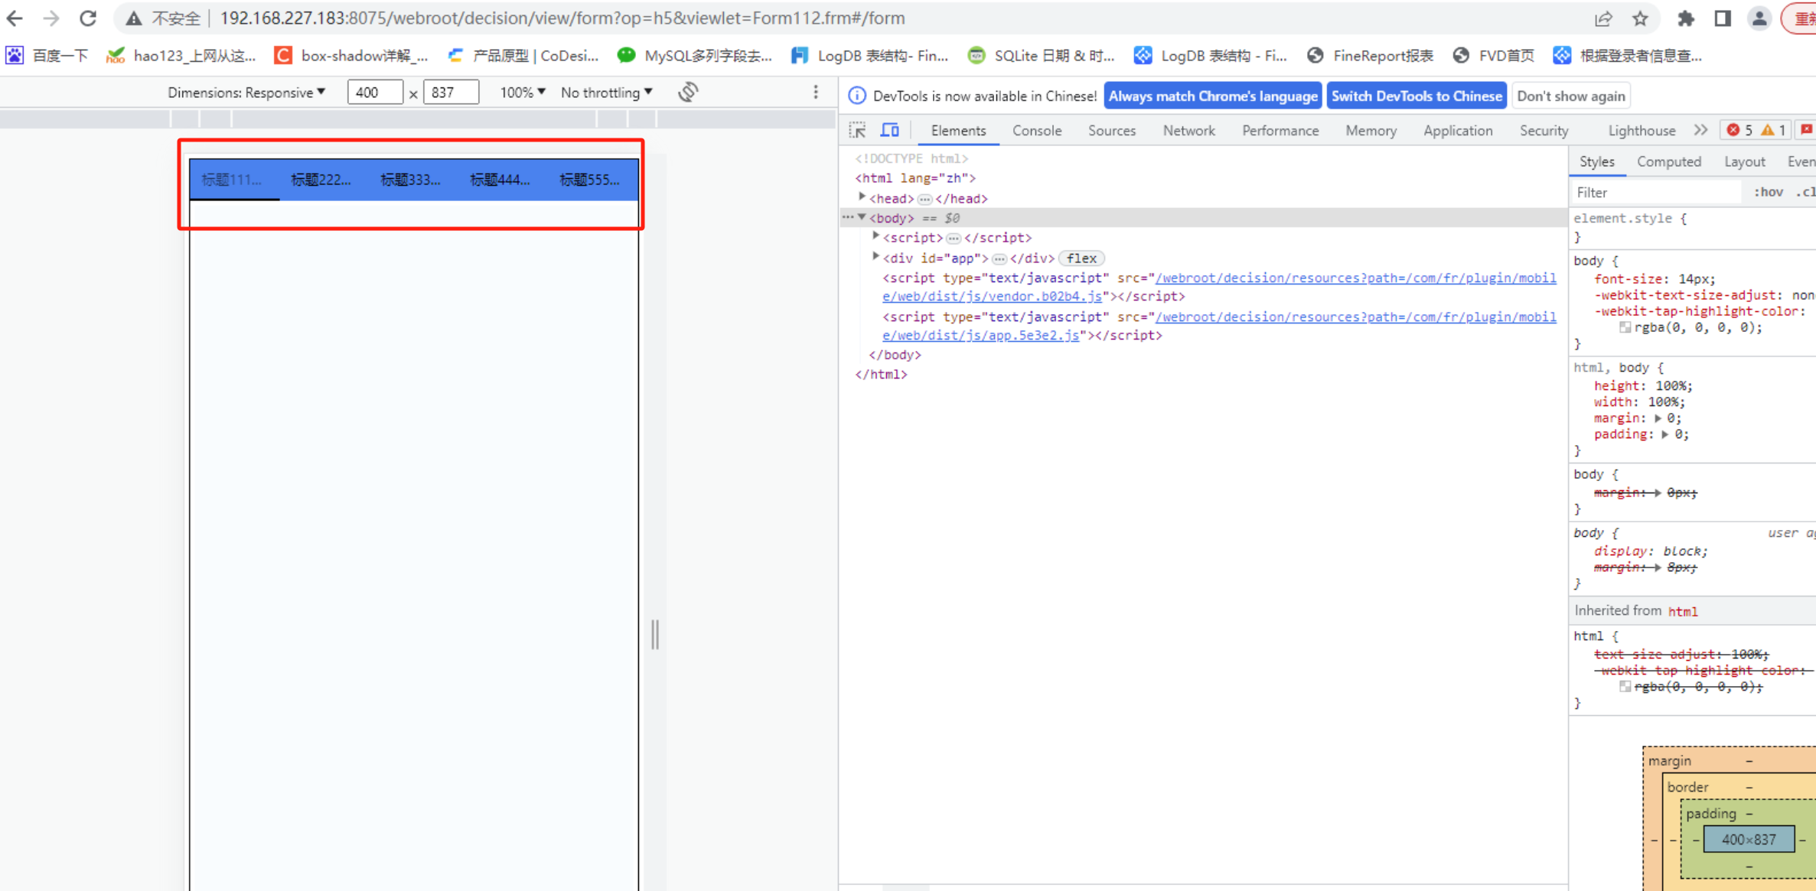Toggle the device toolbar icon
The height and width of the screenshot is (891, 1816).
[890, 131]
